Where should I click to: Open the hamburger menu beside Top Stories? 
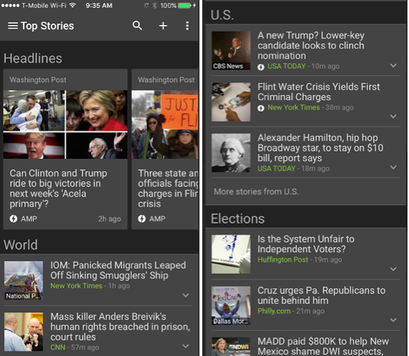coord(13,26)
